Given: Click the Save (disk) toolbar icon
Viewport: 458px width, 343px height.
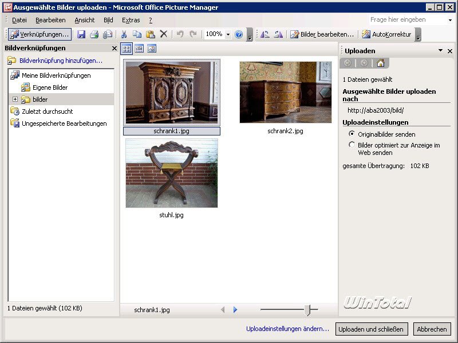Looking at the screenshot, I should click(x=81, y=34).
